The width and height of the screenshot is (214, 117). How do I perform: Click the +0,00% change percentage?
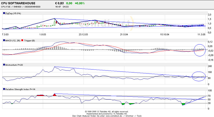80,2
